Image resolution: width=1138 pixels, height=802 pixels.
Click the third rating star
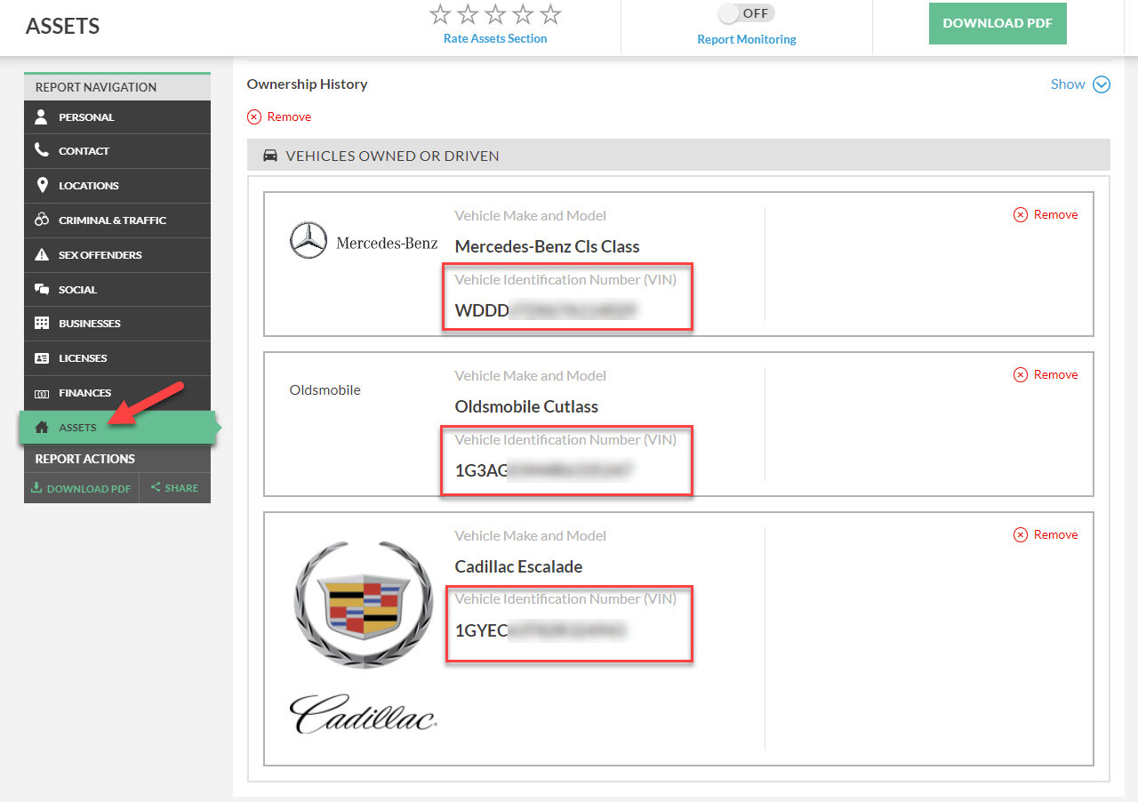[x=495, y=14]
